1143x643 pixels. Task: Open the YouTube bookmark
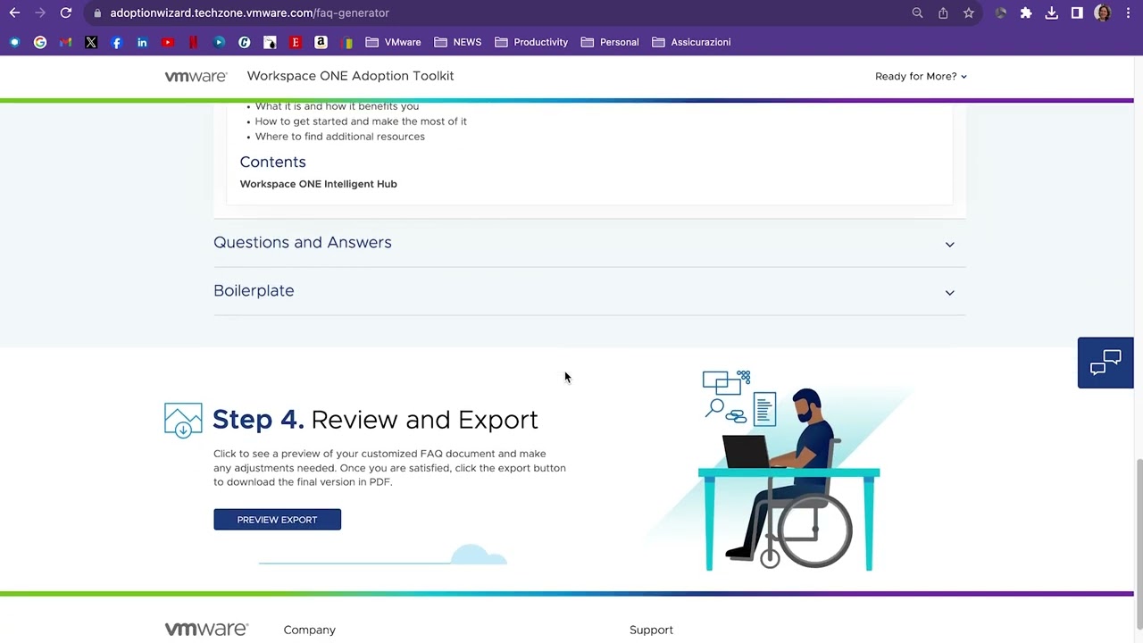[x=168, y=42]
